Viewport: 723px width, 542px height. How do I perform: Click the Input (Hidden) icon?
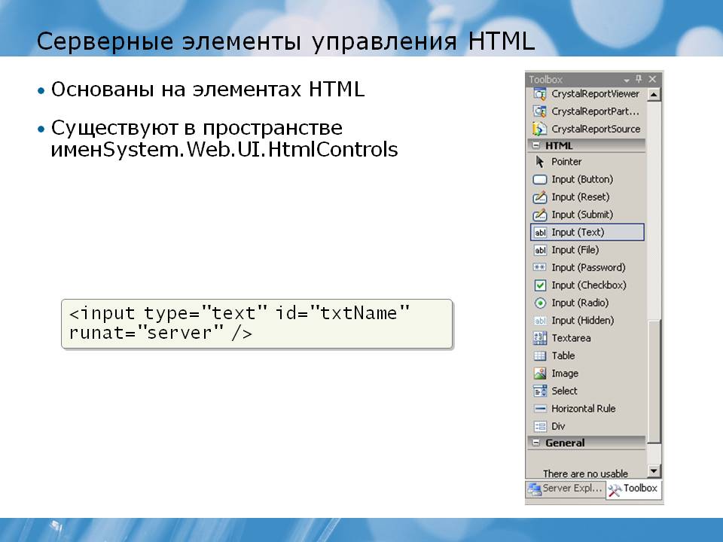pyautogui.click(x=539, y=321)
